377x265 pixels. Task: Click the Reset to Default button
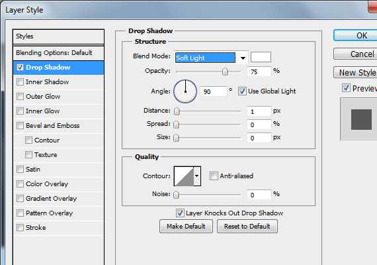[247, 226]
